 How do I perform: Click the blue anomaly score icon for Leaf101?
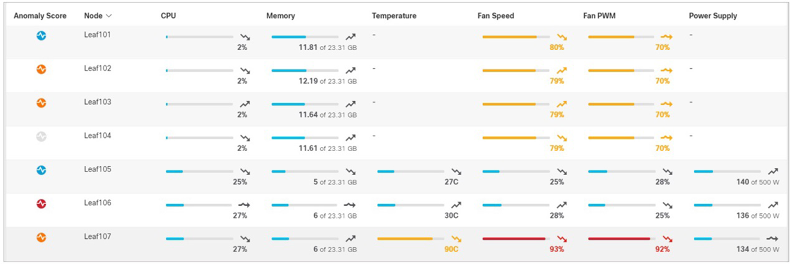coord(41,36)
